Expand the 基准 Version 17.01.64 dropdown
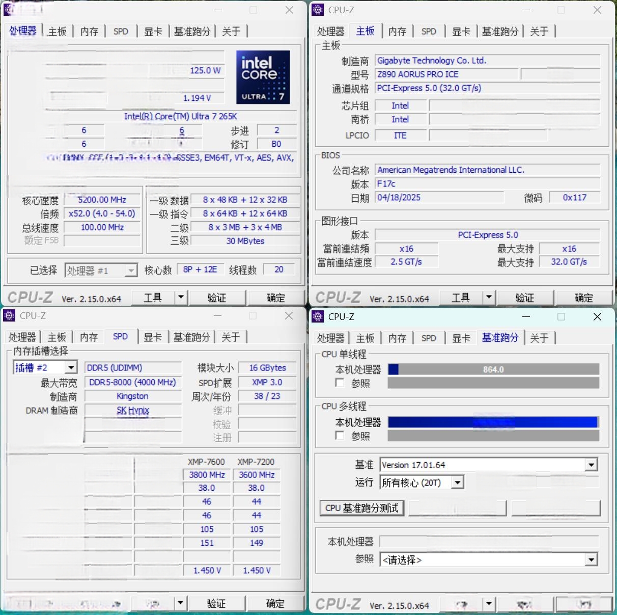This screenshot has width=617, height=615. [x=591, y=465]
